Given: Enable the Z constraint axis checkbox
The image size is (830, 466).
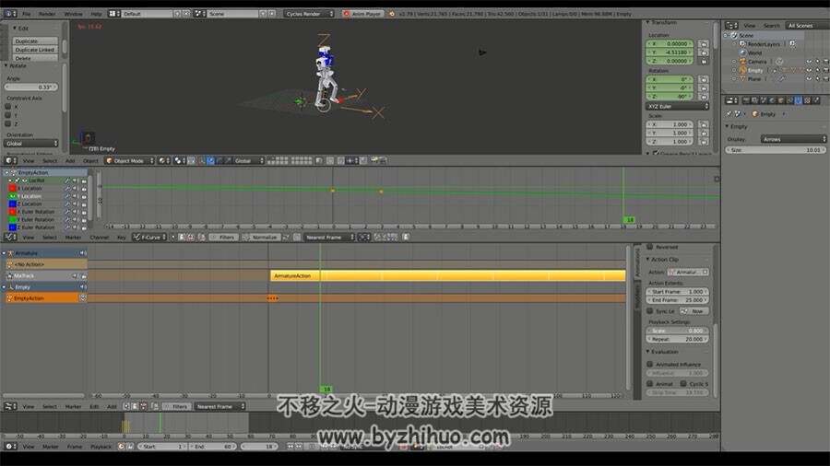Looking at the screenshot, I should tap(8, 123).
